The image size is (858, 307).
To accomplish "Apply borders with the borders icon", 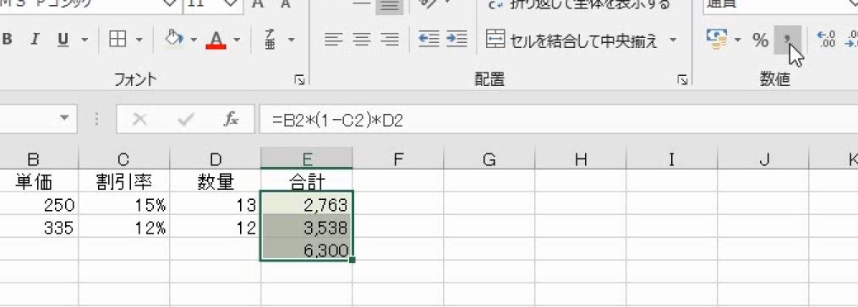I will [117, 40].
